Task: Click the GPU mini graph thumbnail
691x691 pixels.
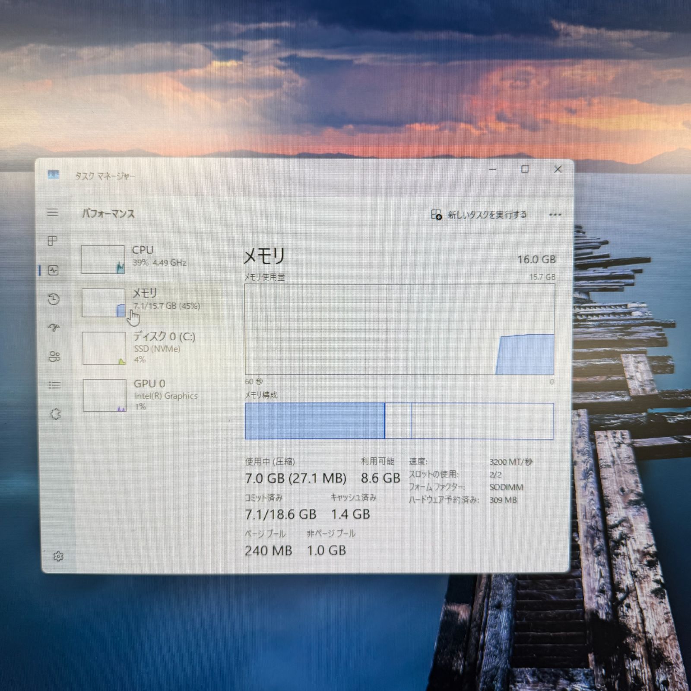Action: pyautogui.click(x=105, y=396)
